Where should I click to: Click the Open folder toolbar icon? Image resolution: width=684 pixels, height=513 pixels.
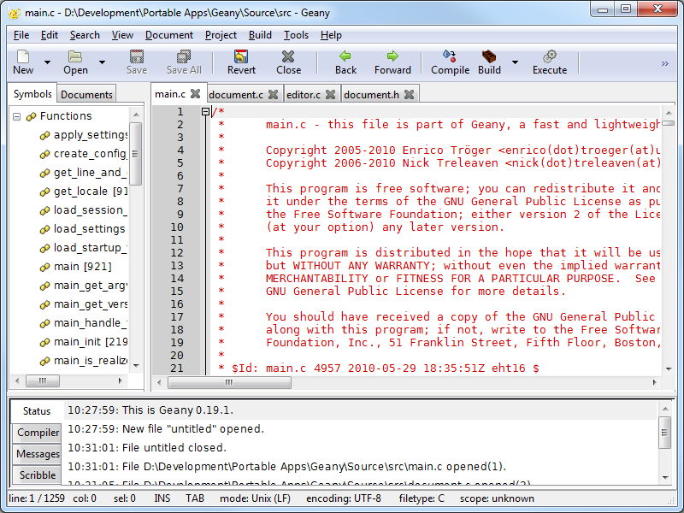click(x=75, y=56)
